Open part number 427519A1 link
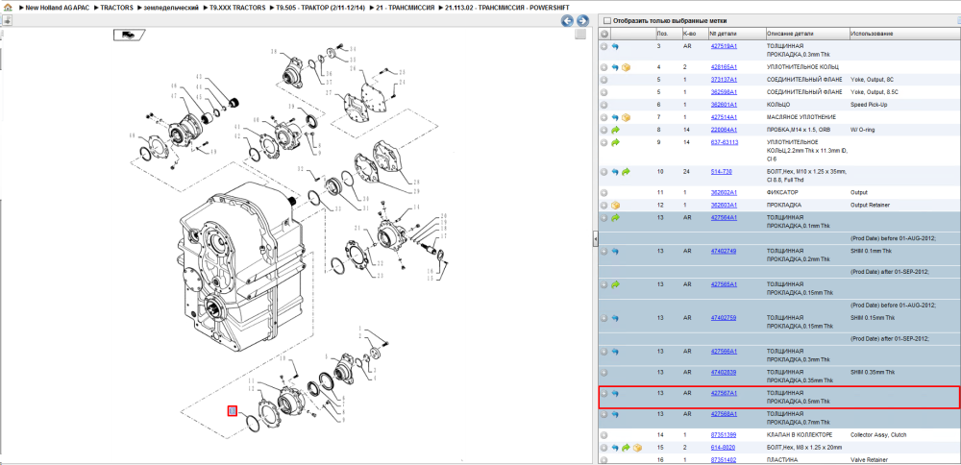 click(724, 46)
